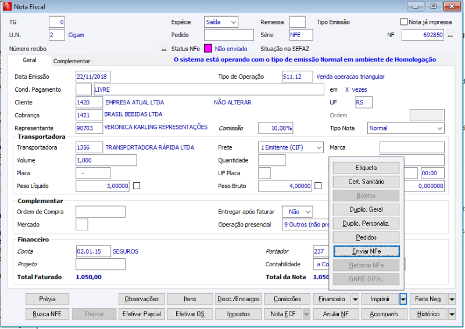Click the Nota Fiscal application icon in title bar
This screenshot has height=329, width=465.
[x=6, y=7]
